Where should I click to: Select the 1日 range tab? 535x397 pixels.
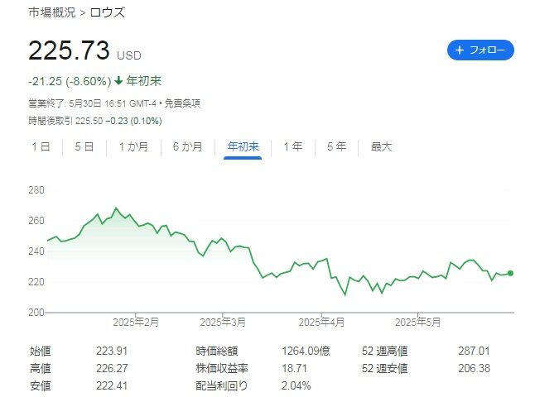41,147
